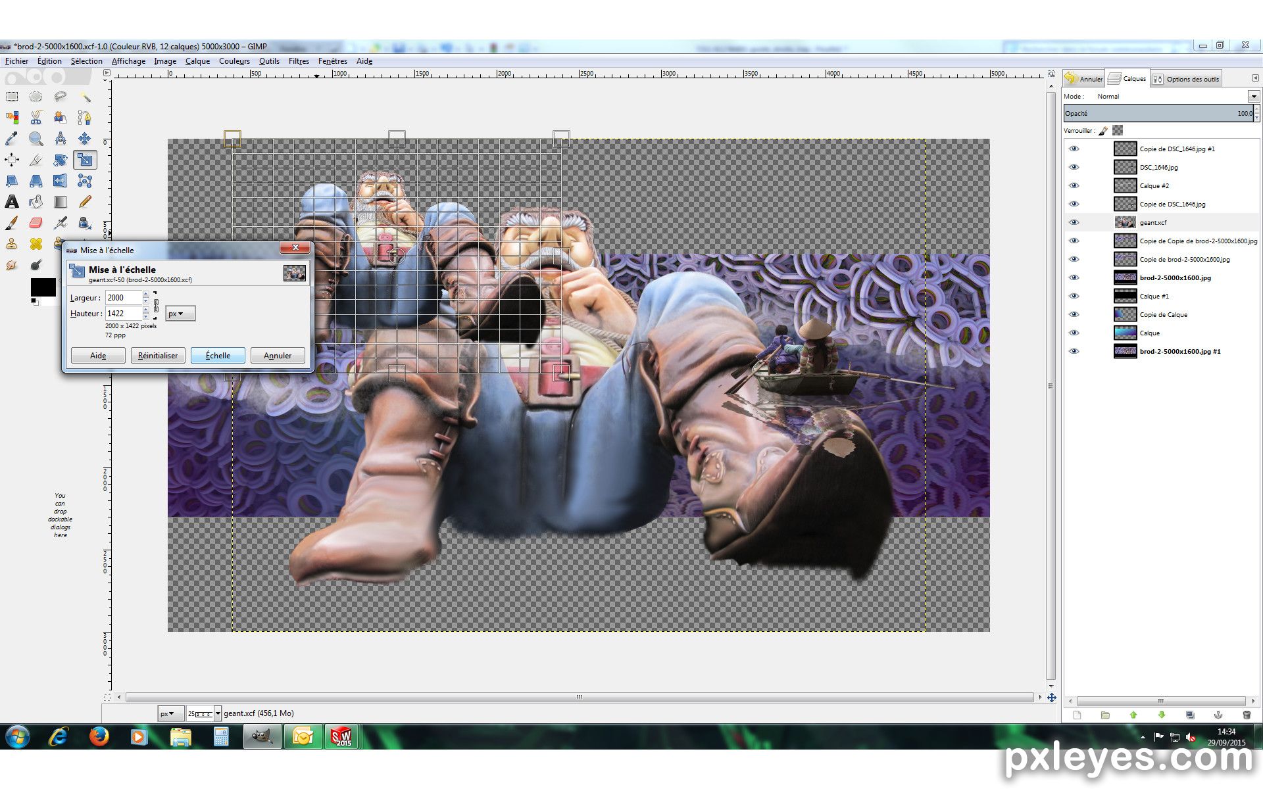Select the Shear tool
The image size is (1263, 789).
[12, 181]
